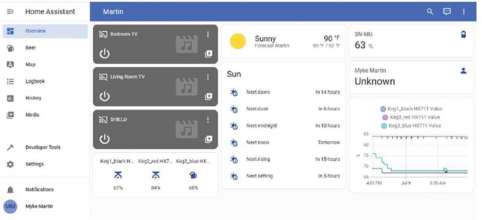Click the Notifications bell icon
This screenshot has width=482, height=220.
pos(10,190)
